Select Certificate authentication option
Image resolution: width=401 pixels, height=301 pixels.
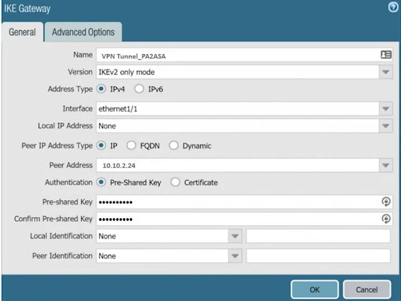pyautogui.click(x=175, y=182)
